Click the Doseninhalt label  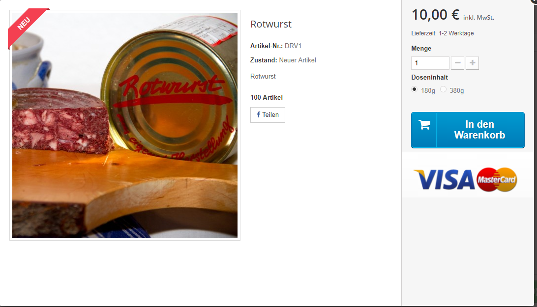coord(429,77)
